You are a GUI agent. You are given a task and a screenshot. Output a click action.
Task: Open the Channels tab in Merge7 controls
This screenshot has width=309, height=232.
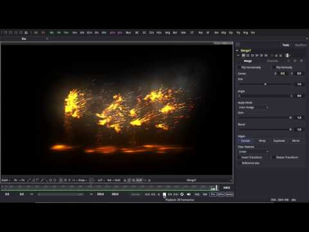tap(272, 61)
